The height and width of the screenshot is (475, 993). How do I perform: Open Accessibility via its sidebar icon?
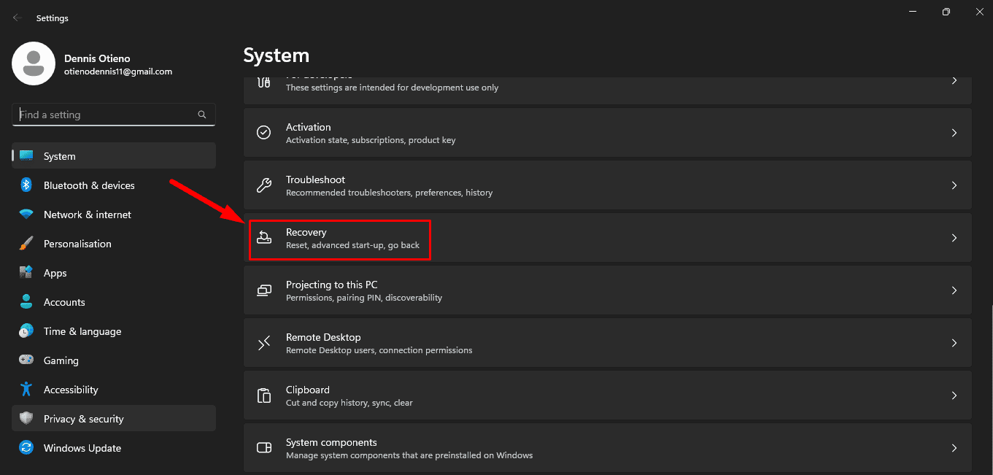pos(26,390)
